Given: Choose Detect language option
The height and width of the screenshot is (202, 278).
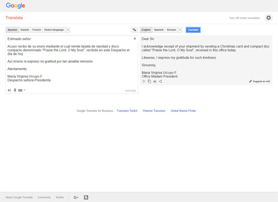Looking at the screenshot, I should 54,30.
